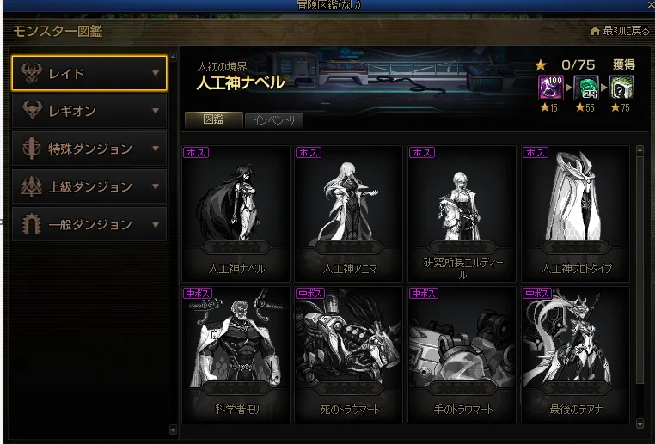Viewport: 655px width, 444px height.
Task: Click the レギオン horned helmet icon
Action: [32, 111]
